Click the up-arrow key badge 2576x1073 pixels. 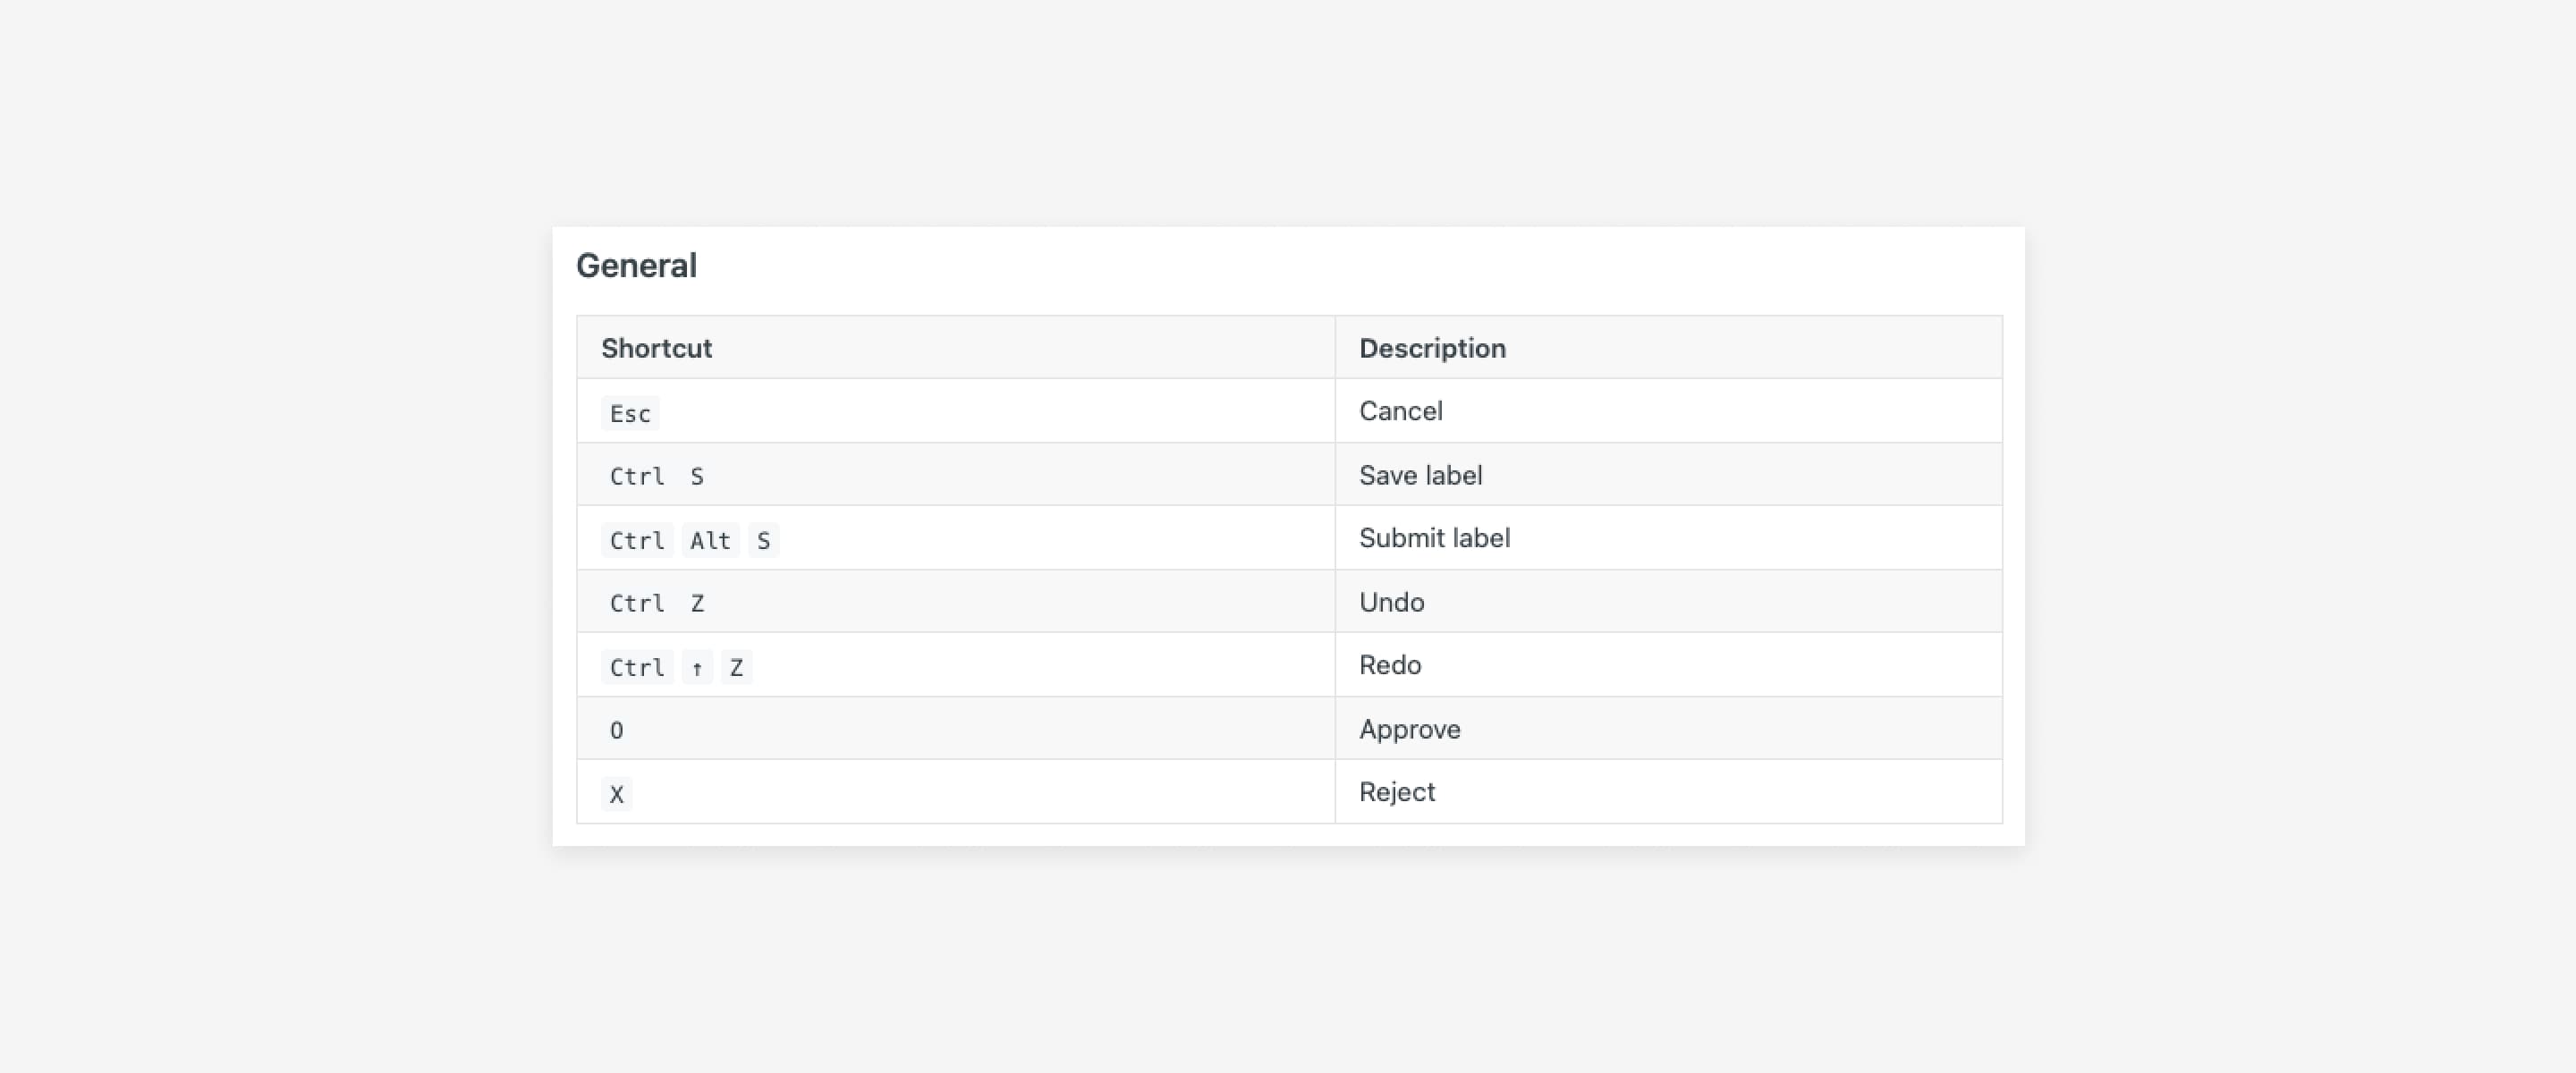(x=697, y=667)
